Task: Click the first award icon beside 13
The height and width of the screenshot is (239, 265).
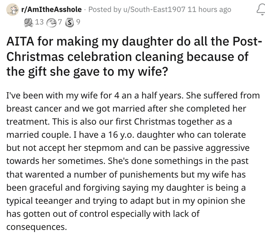Action: [x=29, y=23]
